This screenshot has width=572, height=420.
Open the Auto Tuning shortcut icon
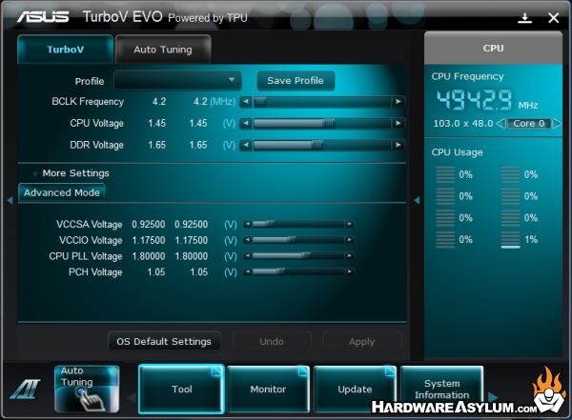pos(87,389)
